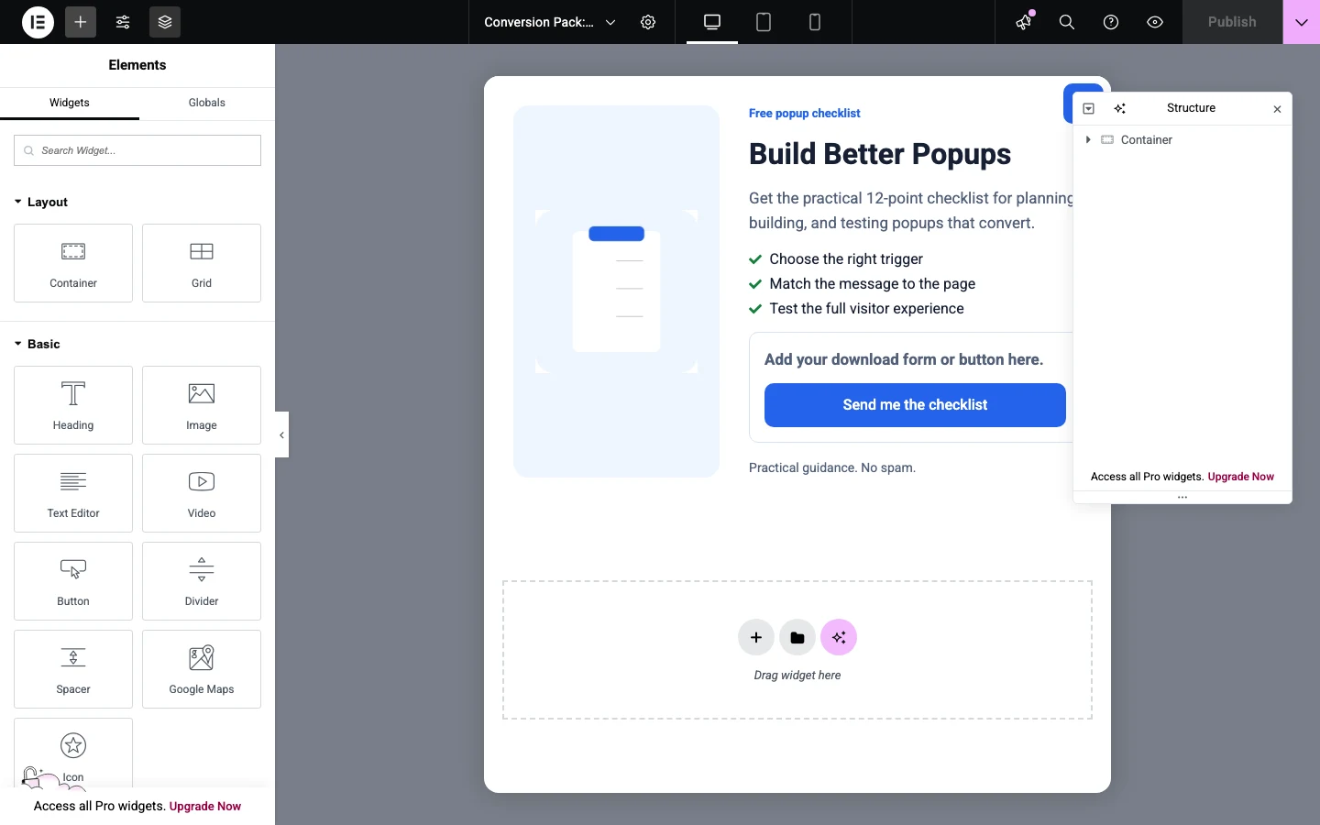Select the Heading widget
Image resolution: width=1320 pixels, height=825 pixels.
tap(73, 405)
